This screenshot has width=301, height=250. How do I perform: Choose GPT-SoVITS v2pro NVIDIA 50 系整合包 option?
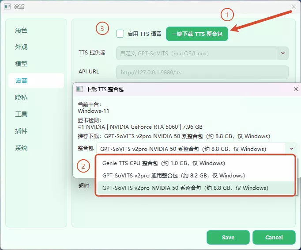pyautogui.click(x=195, y=188)
